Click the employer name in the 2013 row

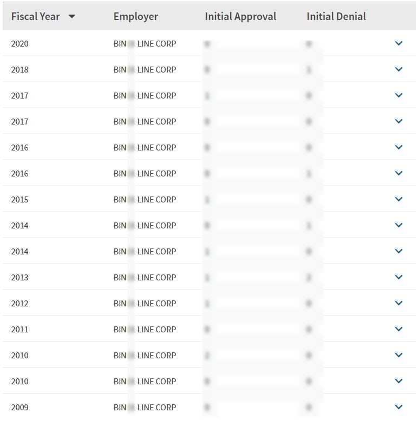pyautogui.click(x=145, y=277)
